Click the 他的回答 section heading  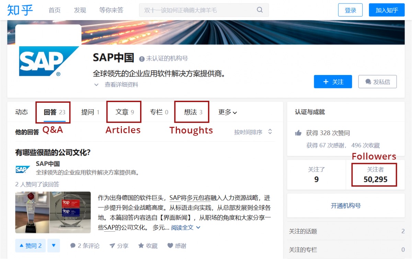tap(27, 132)
